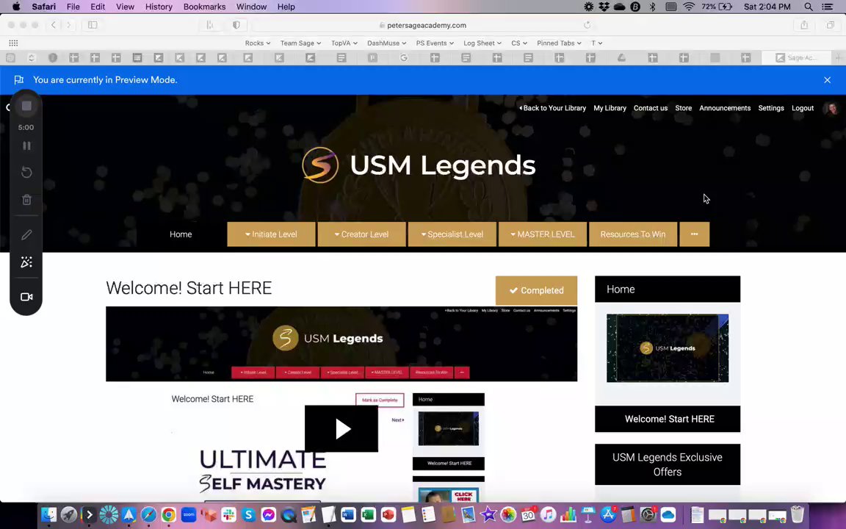Viewport: 846px width, 529px height.
Task: Toggle the confetti effects icon in recorder
Action: click(x=26, y=262)
